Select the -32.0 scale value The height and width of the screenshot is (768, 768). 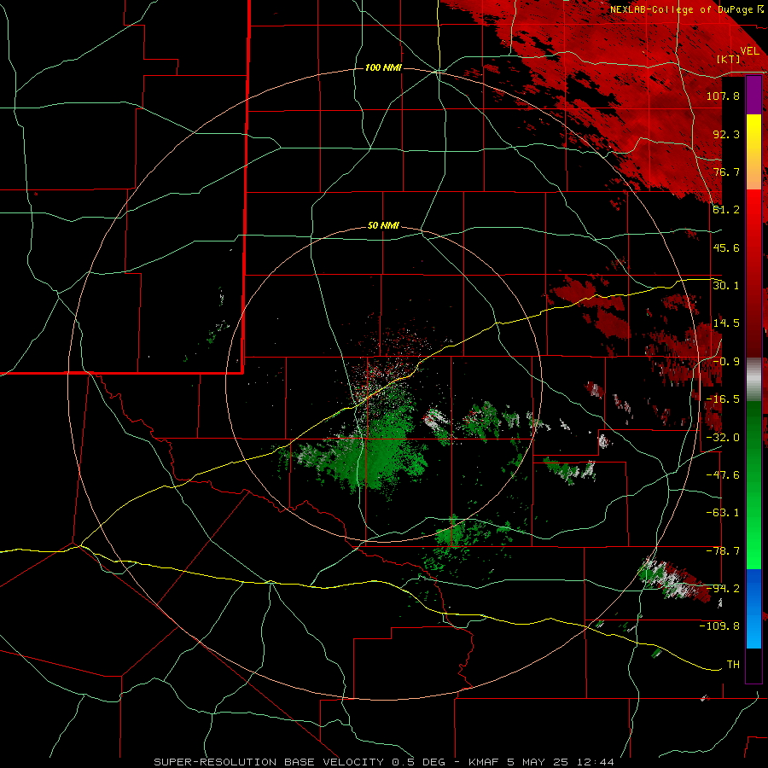click(723, 438)
